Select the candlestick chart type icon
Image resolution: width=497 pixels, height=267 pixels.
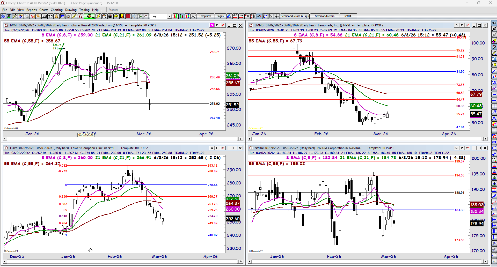[182, 16]
